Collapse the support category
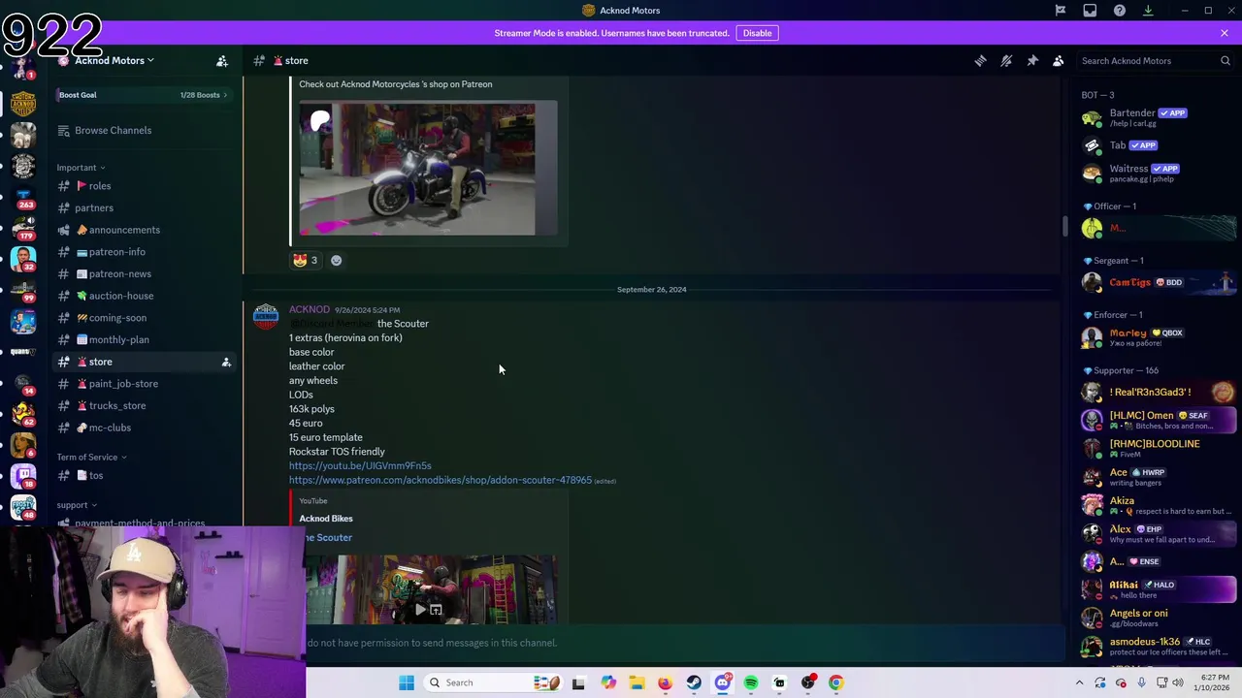Screen dimensions: 1242x698 click(77, 505)
